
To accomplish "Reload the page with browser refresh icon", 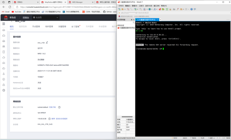I will click(x=10, y=7).
